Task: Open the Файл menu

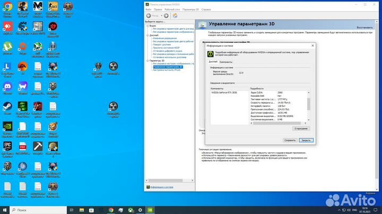Action: pyautogui.click(x=149, y=10)
